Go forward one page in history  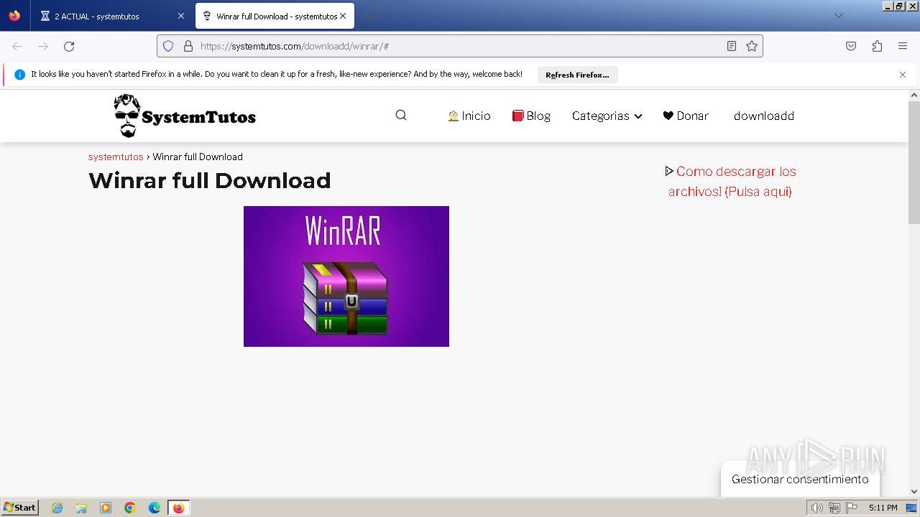click(x=43, y=46)
